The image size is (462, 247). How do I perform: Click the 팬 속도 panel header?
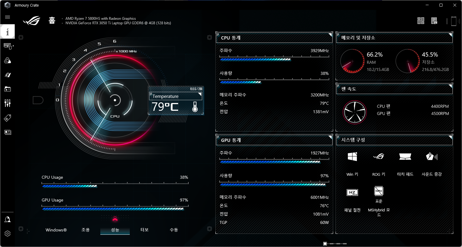coord(394,89)
